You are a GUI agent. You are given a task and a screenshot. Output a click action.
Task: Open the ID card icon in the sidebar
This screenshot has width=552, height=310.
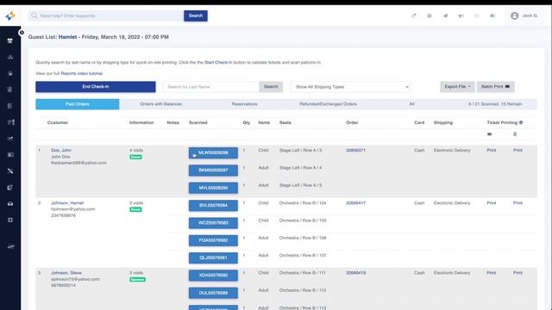click(10, 155)
